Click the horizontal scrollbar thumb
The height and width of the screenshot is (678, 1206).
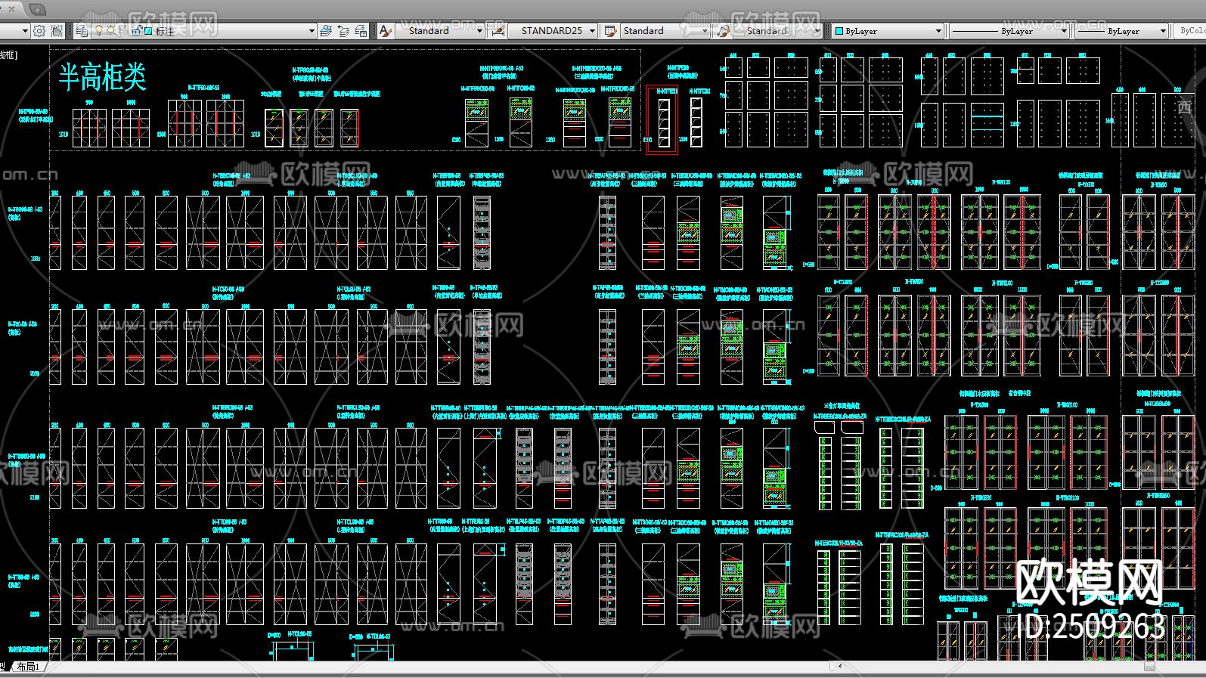tap(1149, 666)
